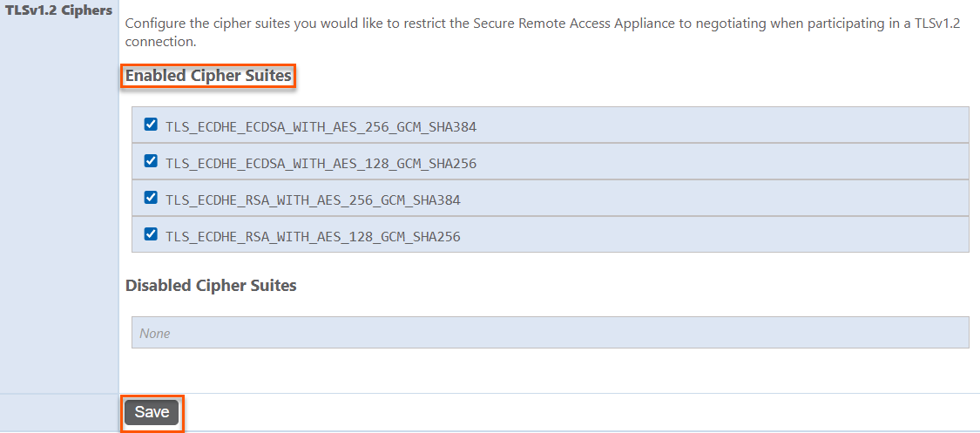Uncheck TLS_ECDHE_ECDSA_WITH_AES_256_GCM_SHA384 checkbox

point(151,125)
